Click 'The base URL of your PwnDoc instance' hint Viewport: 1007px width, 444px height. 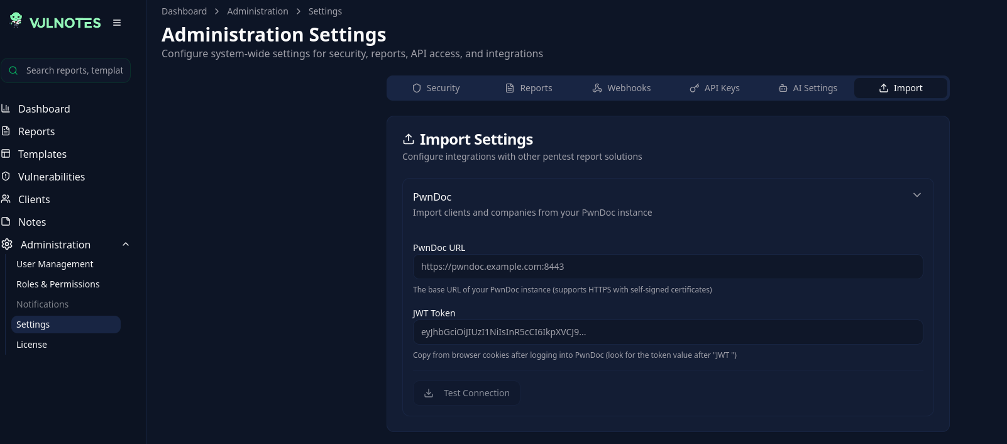click(x=563, y=290)
